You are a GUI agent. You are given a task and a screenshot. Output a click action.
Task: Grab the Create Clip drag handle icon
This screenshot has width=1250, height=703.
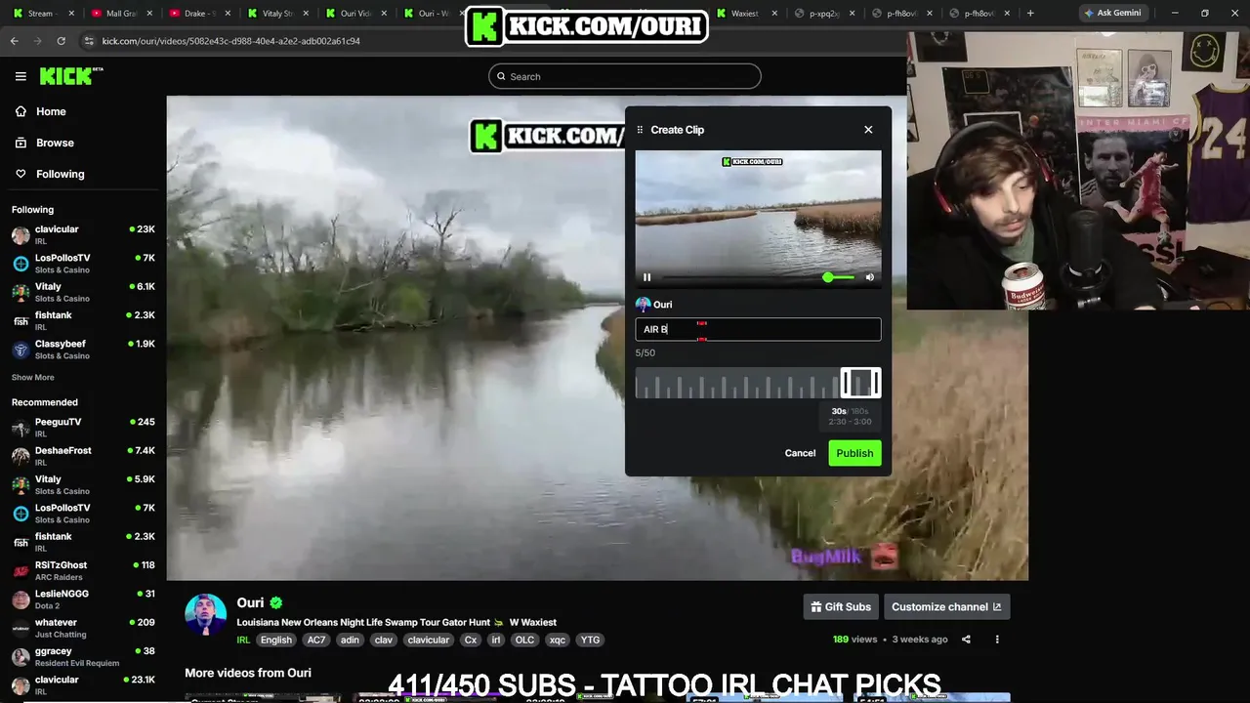(640, 130)
